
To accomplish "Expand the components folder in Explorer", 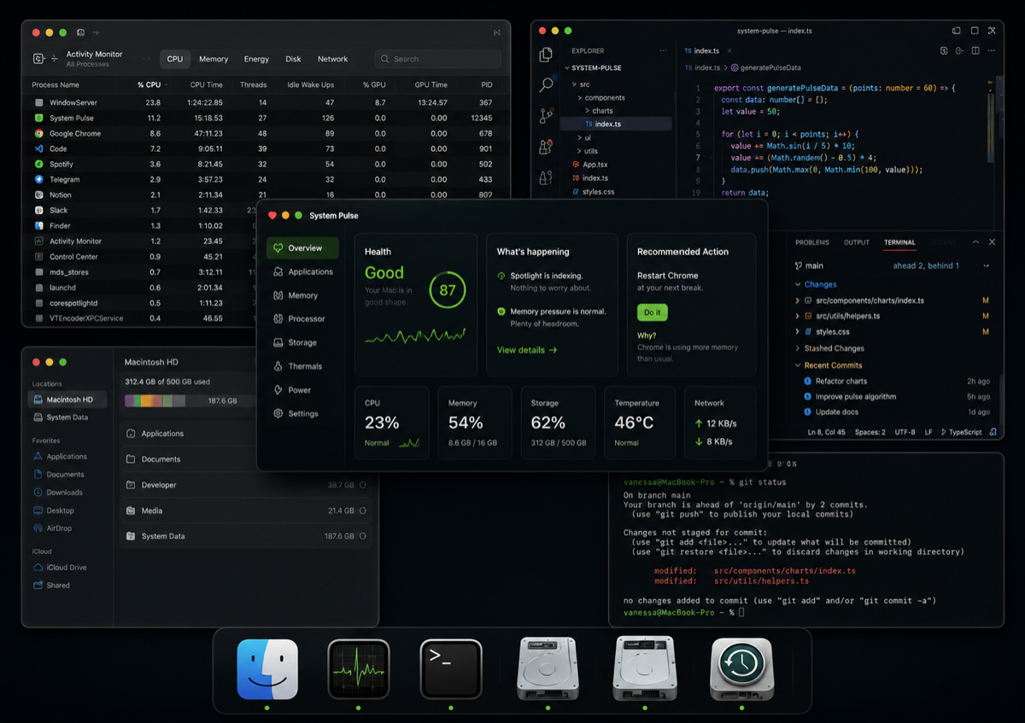I will point(580,97).
